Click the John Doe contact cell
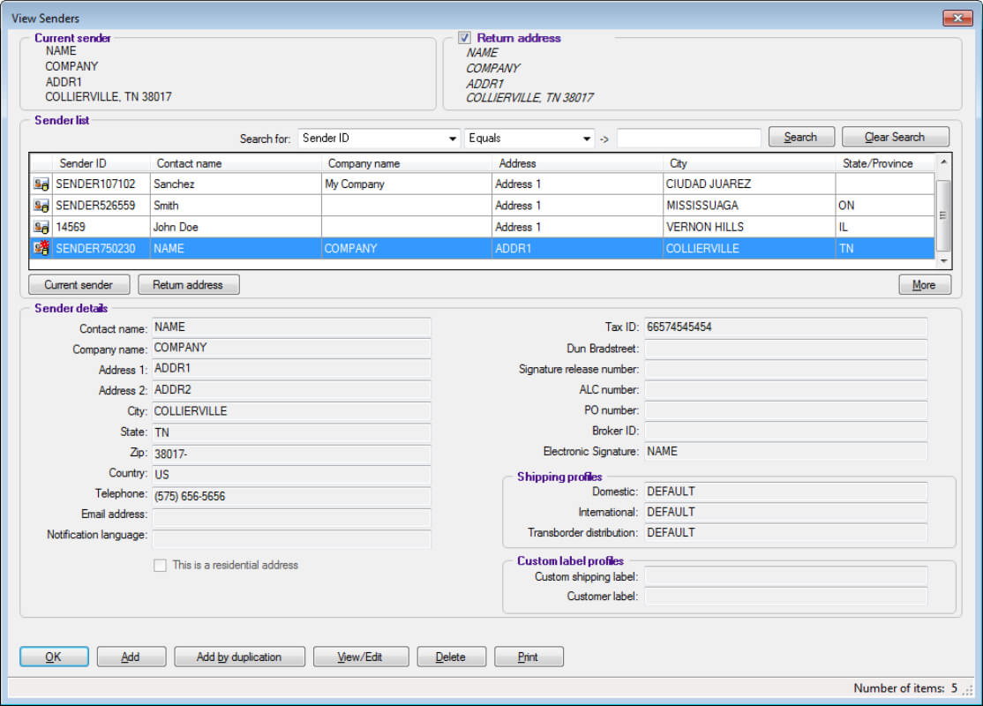 click(236, 227)
